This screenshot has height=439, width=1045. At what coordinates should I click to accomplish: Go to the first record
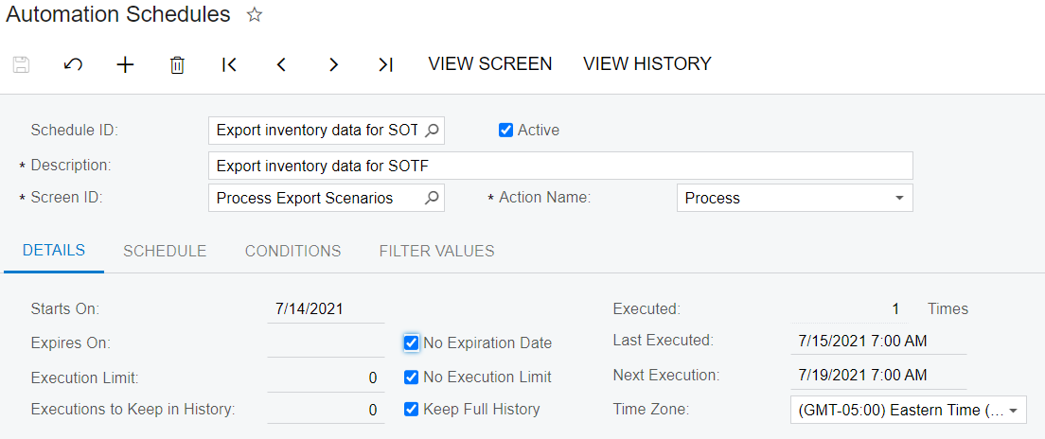click(x=229, y=64)
